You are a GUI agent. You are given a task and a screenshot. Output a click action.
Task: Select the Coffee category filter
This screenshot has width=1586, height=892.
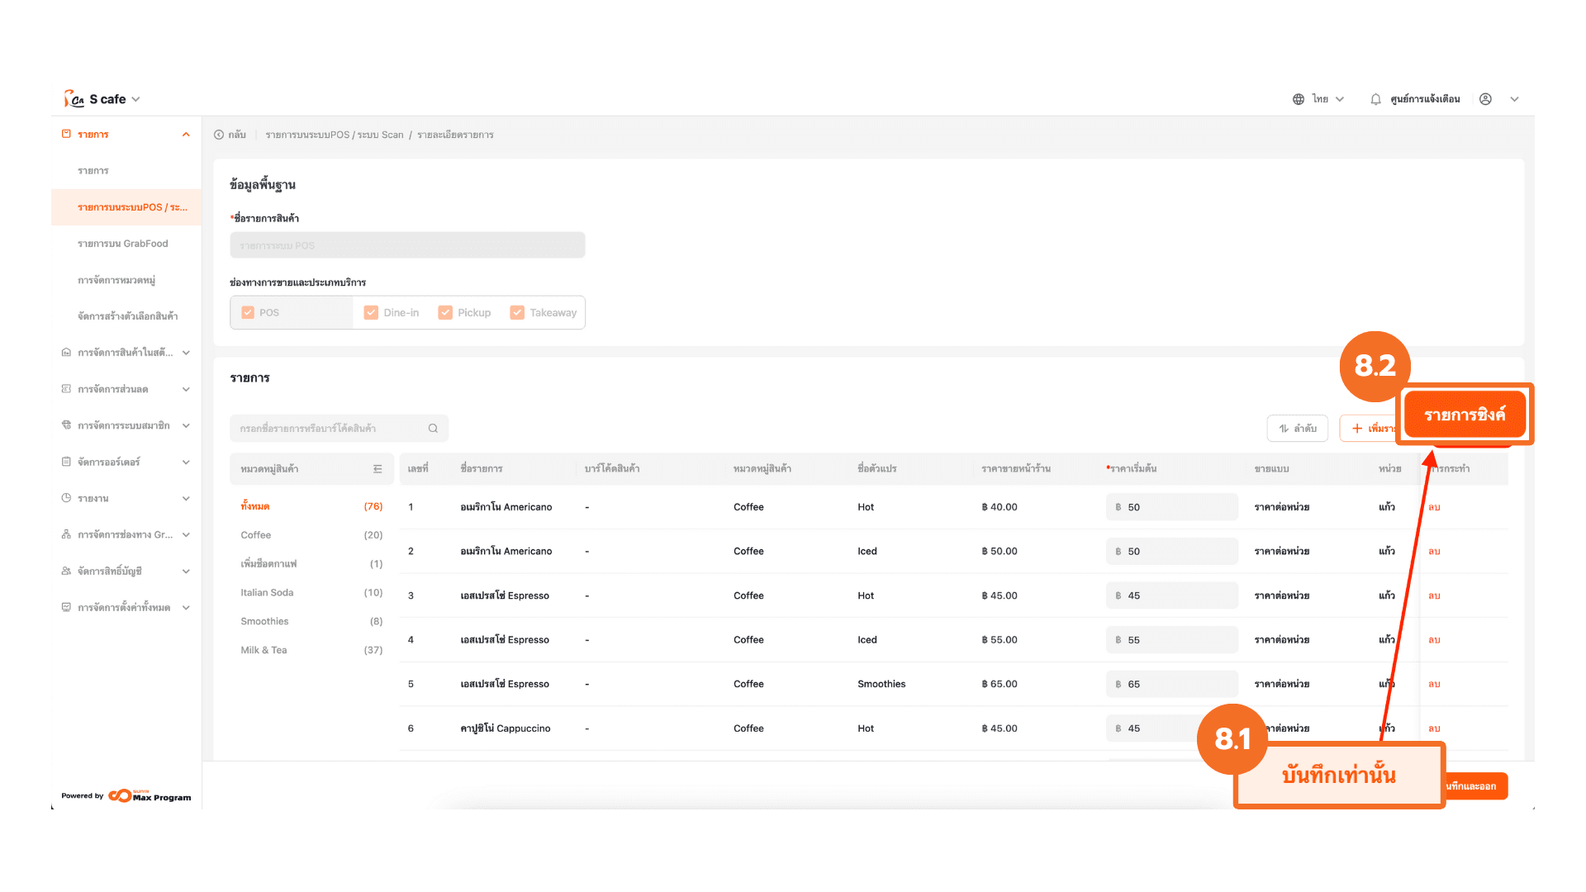[x=256, y=535]
